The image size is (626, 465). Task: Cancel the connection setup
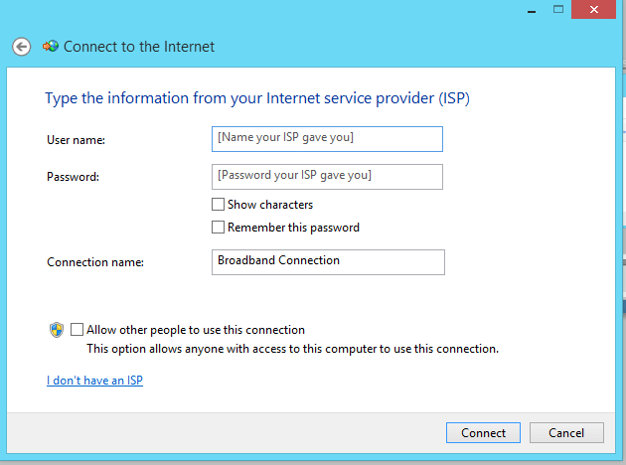pyautogui.click(x=565, y=433)
